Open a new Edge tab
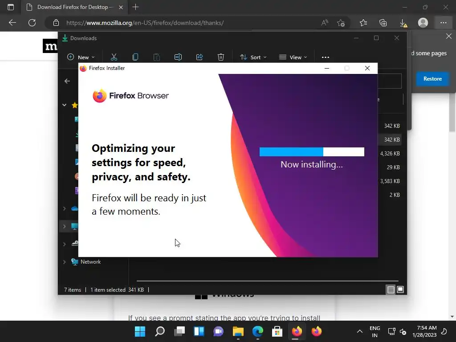Image resolution: width=456 pixels, height=342 pixels. tap(135, 7)
